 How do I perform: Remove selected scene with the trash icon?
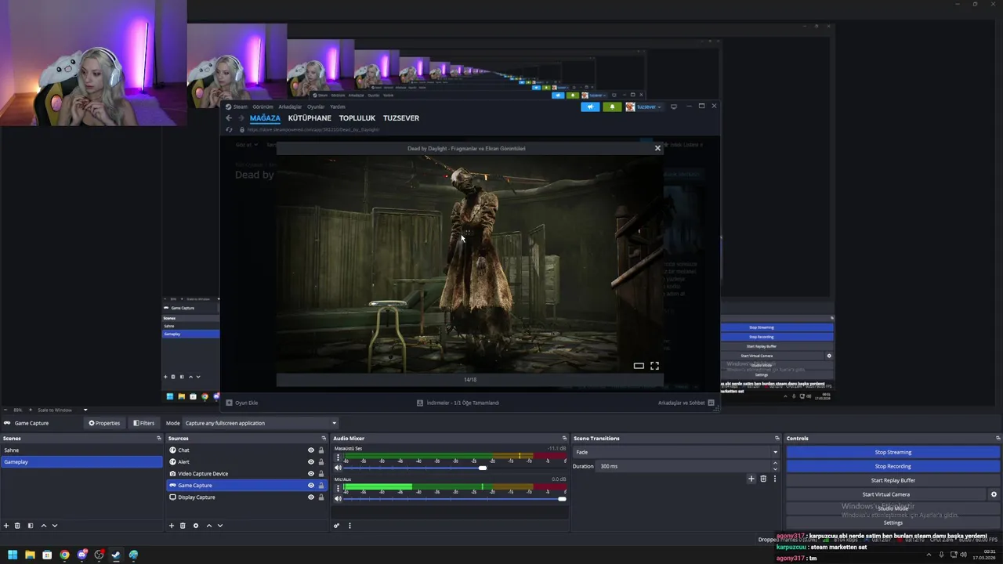(17, 526)
